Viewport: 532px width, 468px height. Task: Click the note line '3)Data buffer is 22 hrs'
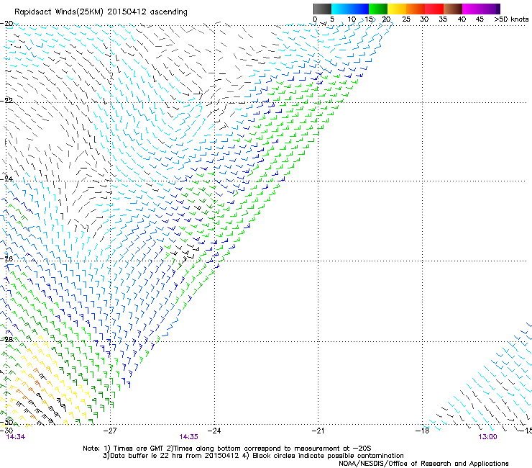[x=253, y=456]
